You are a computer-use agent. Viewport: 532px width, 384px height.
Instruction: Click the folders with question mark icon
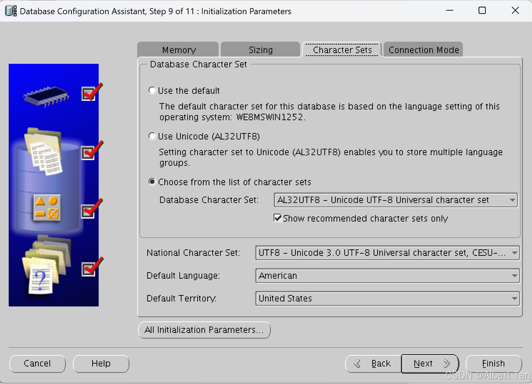point(46,265)
